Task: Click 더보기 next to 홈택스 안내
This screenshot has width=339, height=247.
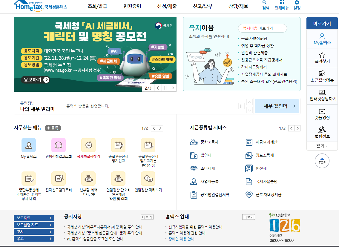Action: point(249,217)
